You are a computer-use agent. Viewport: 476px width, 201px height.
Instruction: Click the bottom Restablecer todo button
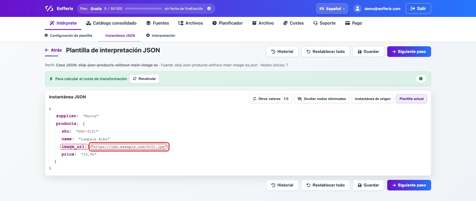(326, 185)
